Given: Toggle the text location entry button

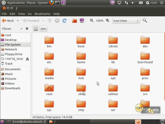Looking at the screenshot, I should click(x=36, y=29).
